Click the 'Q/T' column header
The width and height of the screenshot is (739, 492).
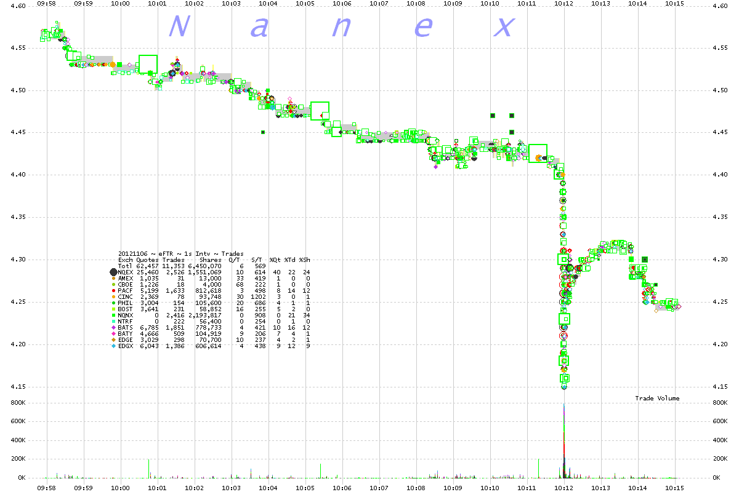235,260
